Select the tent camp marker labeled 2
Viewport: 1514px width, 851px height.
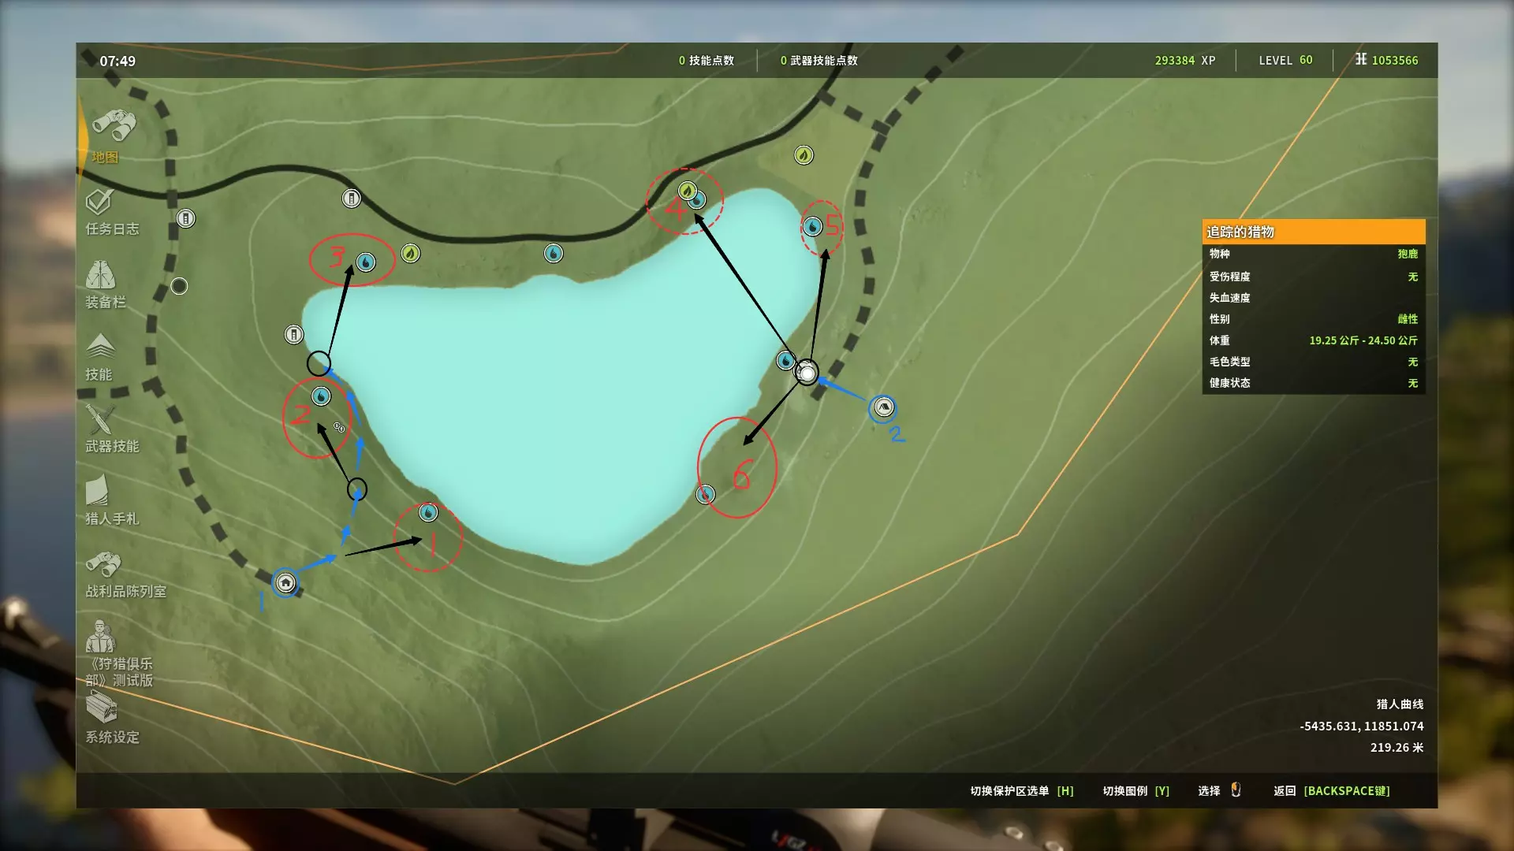(883, 407)
